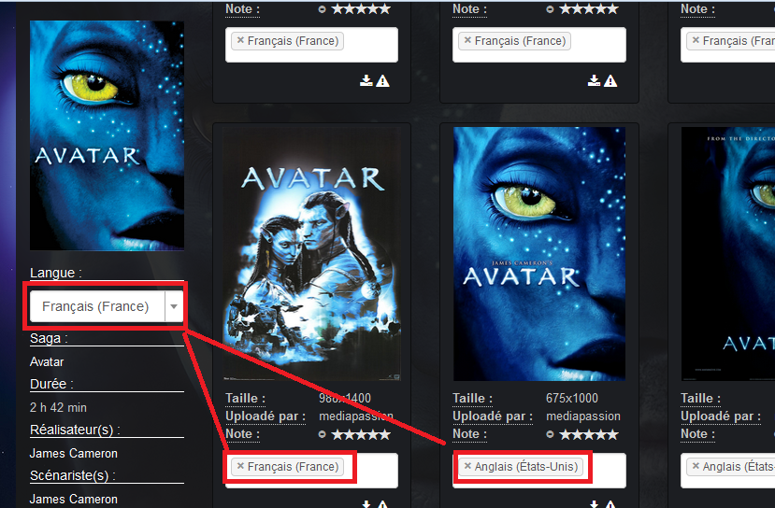
Task: Report the second top-row poster via warning icon
Action: click(x=610, y=81)
